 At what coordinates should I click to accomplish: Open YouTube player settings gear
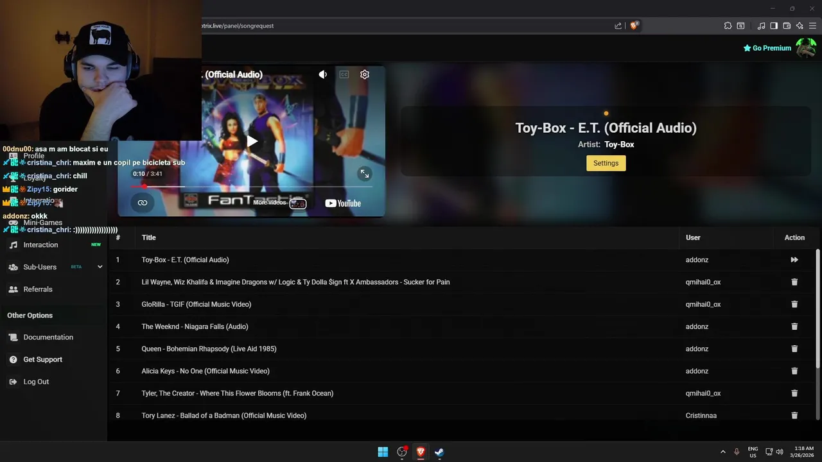click(365, 74)
